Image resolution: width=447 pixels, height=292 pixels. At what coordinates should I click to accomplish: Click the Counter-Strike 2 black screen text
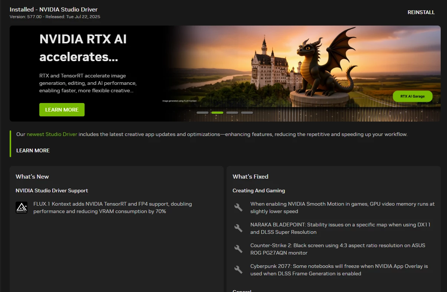point(338,249)
